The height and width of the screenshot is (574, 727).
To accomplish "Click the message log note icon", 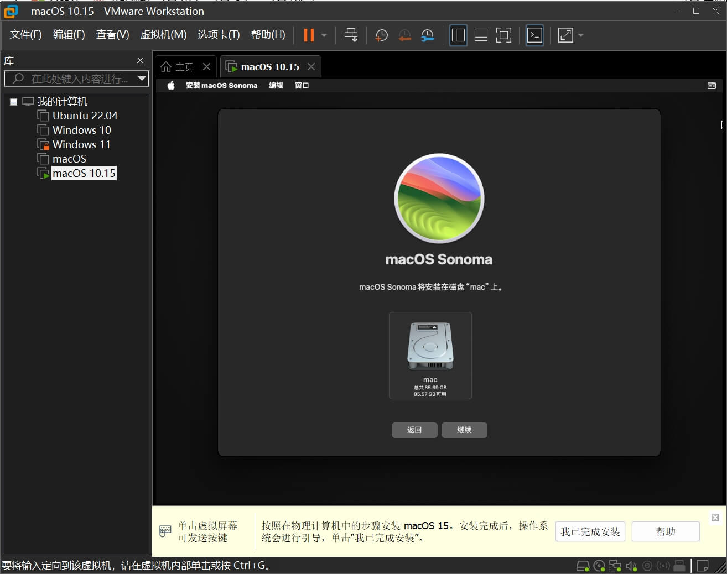I will 703,566.
